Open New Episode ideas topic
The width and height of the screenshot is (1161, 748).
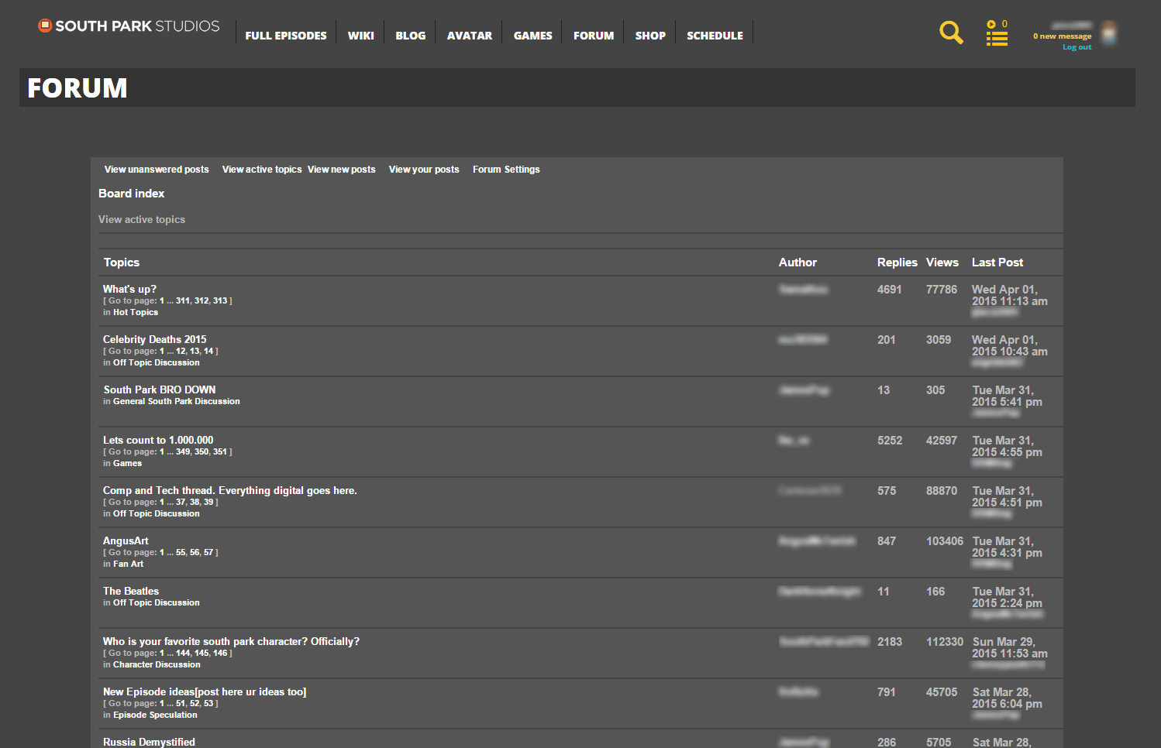205,692
